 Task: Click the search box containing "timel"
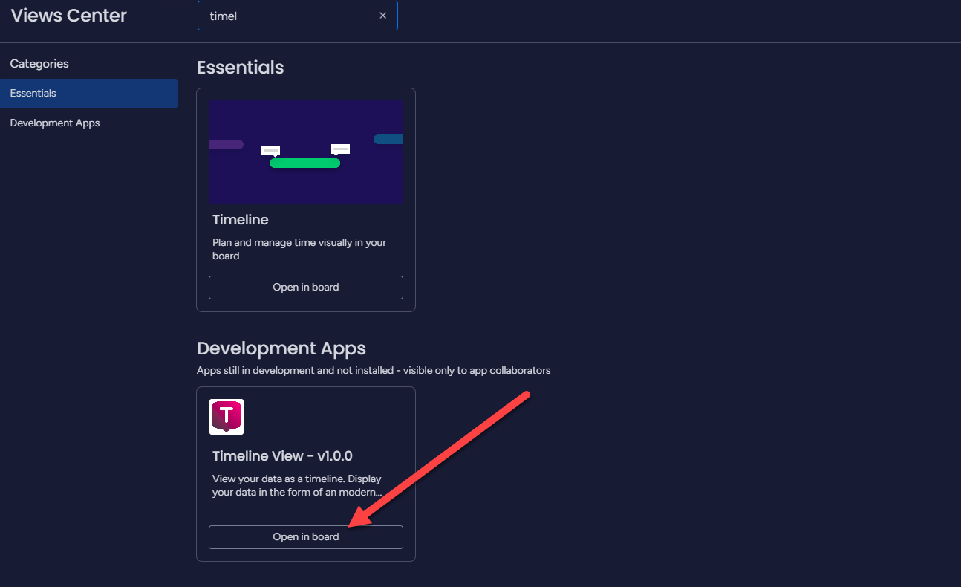tap(290, 16)
